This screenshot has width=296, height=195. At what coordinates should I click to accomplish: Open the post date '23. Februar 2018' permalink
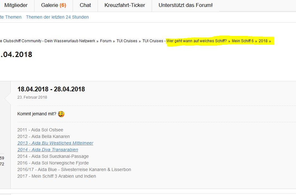coord(32,97)
